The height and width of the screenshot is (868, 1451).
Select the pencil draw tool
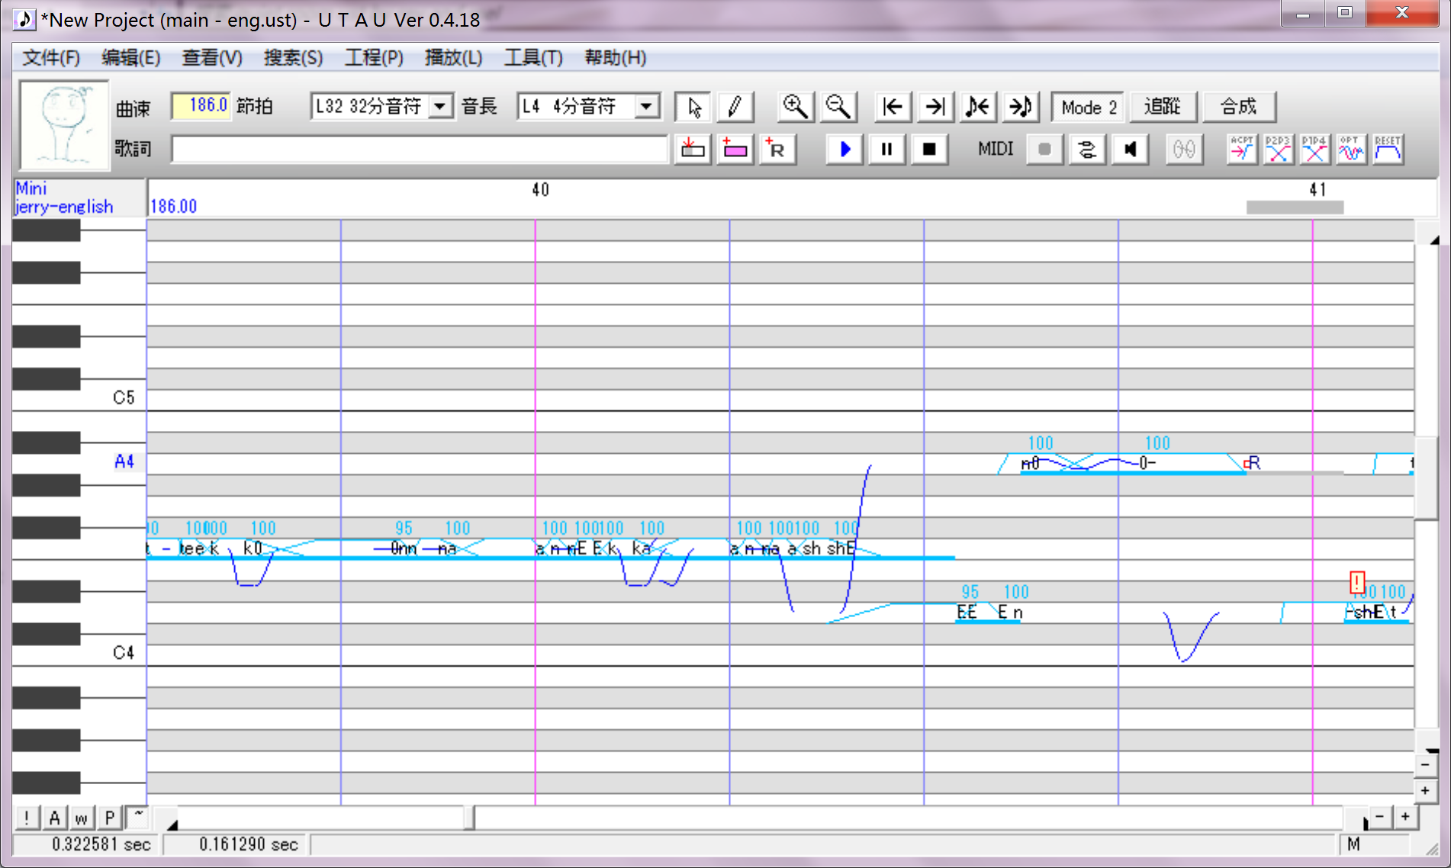pyautogui.click(x=735, y=107)
